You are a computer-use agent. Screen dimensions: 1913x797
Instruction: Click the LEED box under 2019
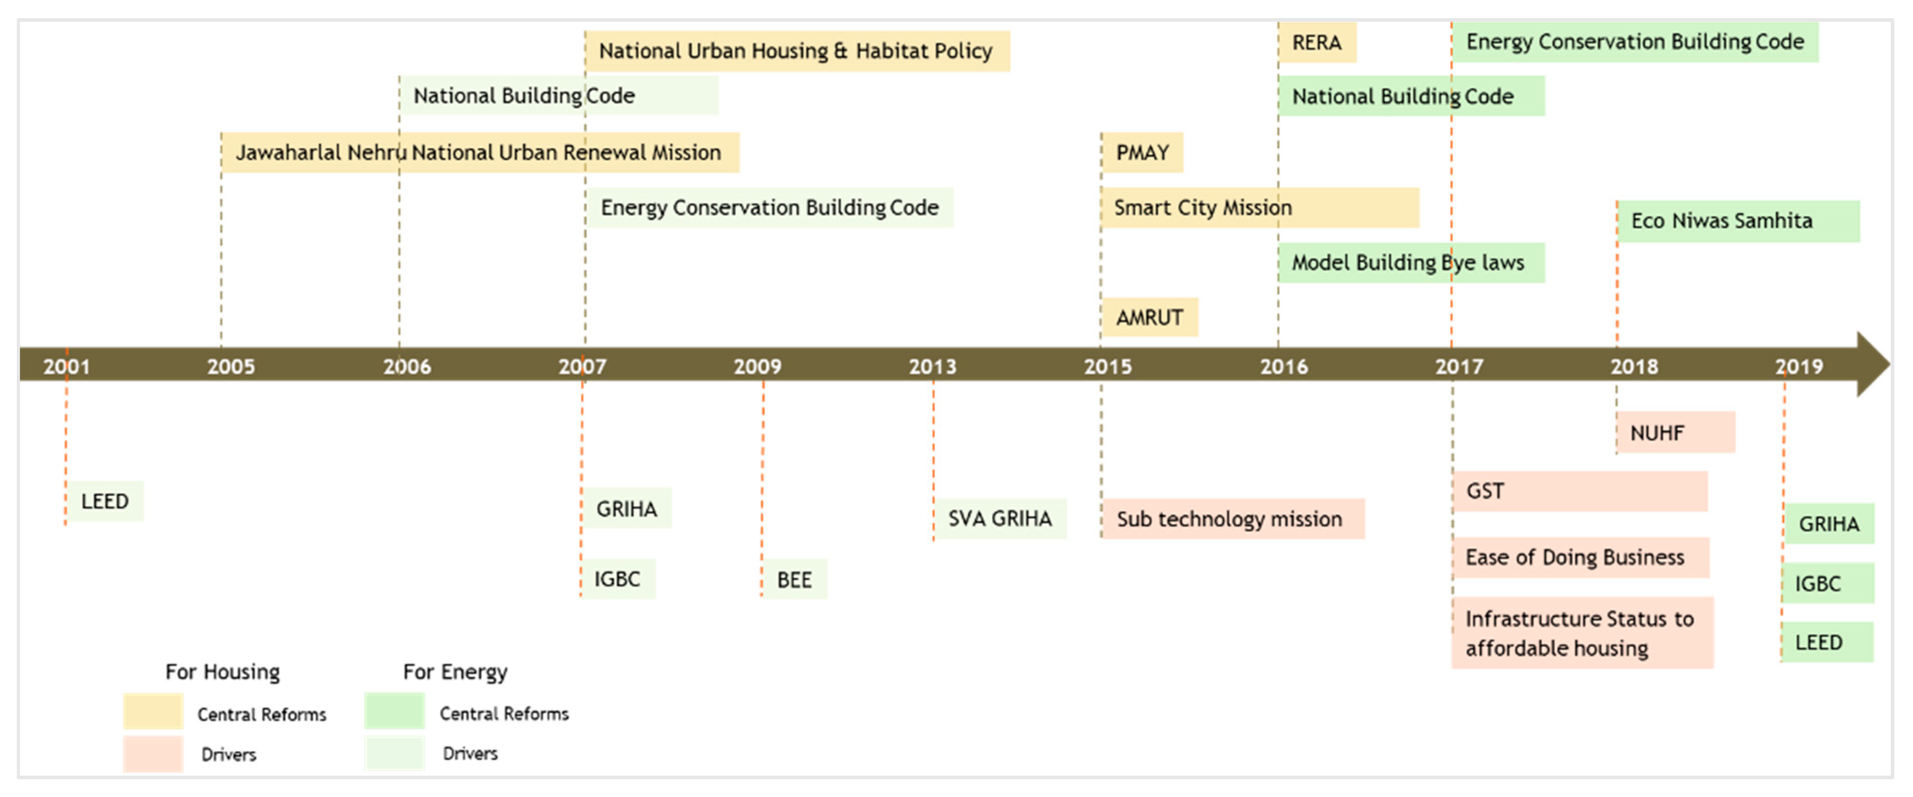[x=1827, y=642]
